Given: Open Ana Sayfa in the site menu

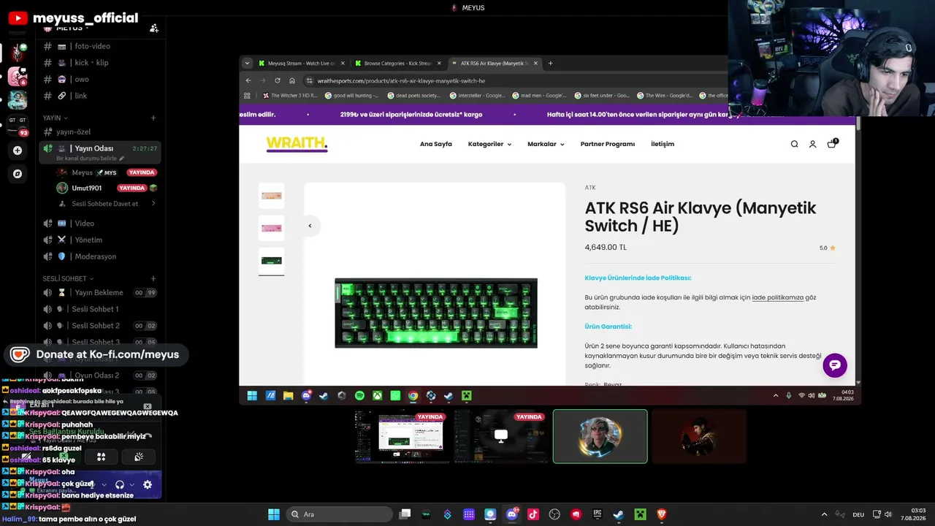Looking at the screenshot, I should tap(436, 144).
